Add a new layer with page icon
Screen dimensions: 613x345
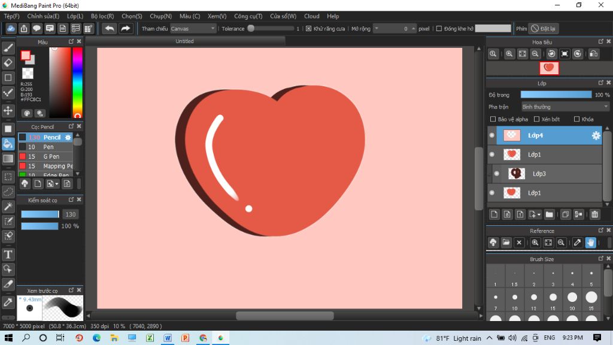click(494, 214)
